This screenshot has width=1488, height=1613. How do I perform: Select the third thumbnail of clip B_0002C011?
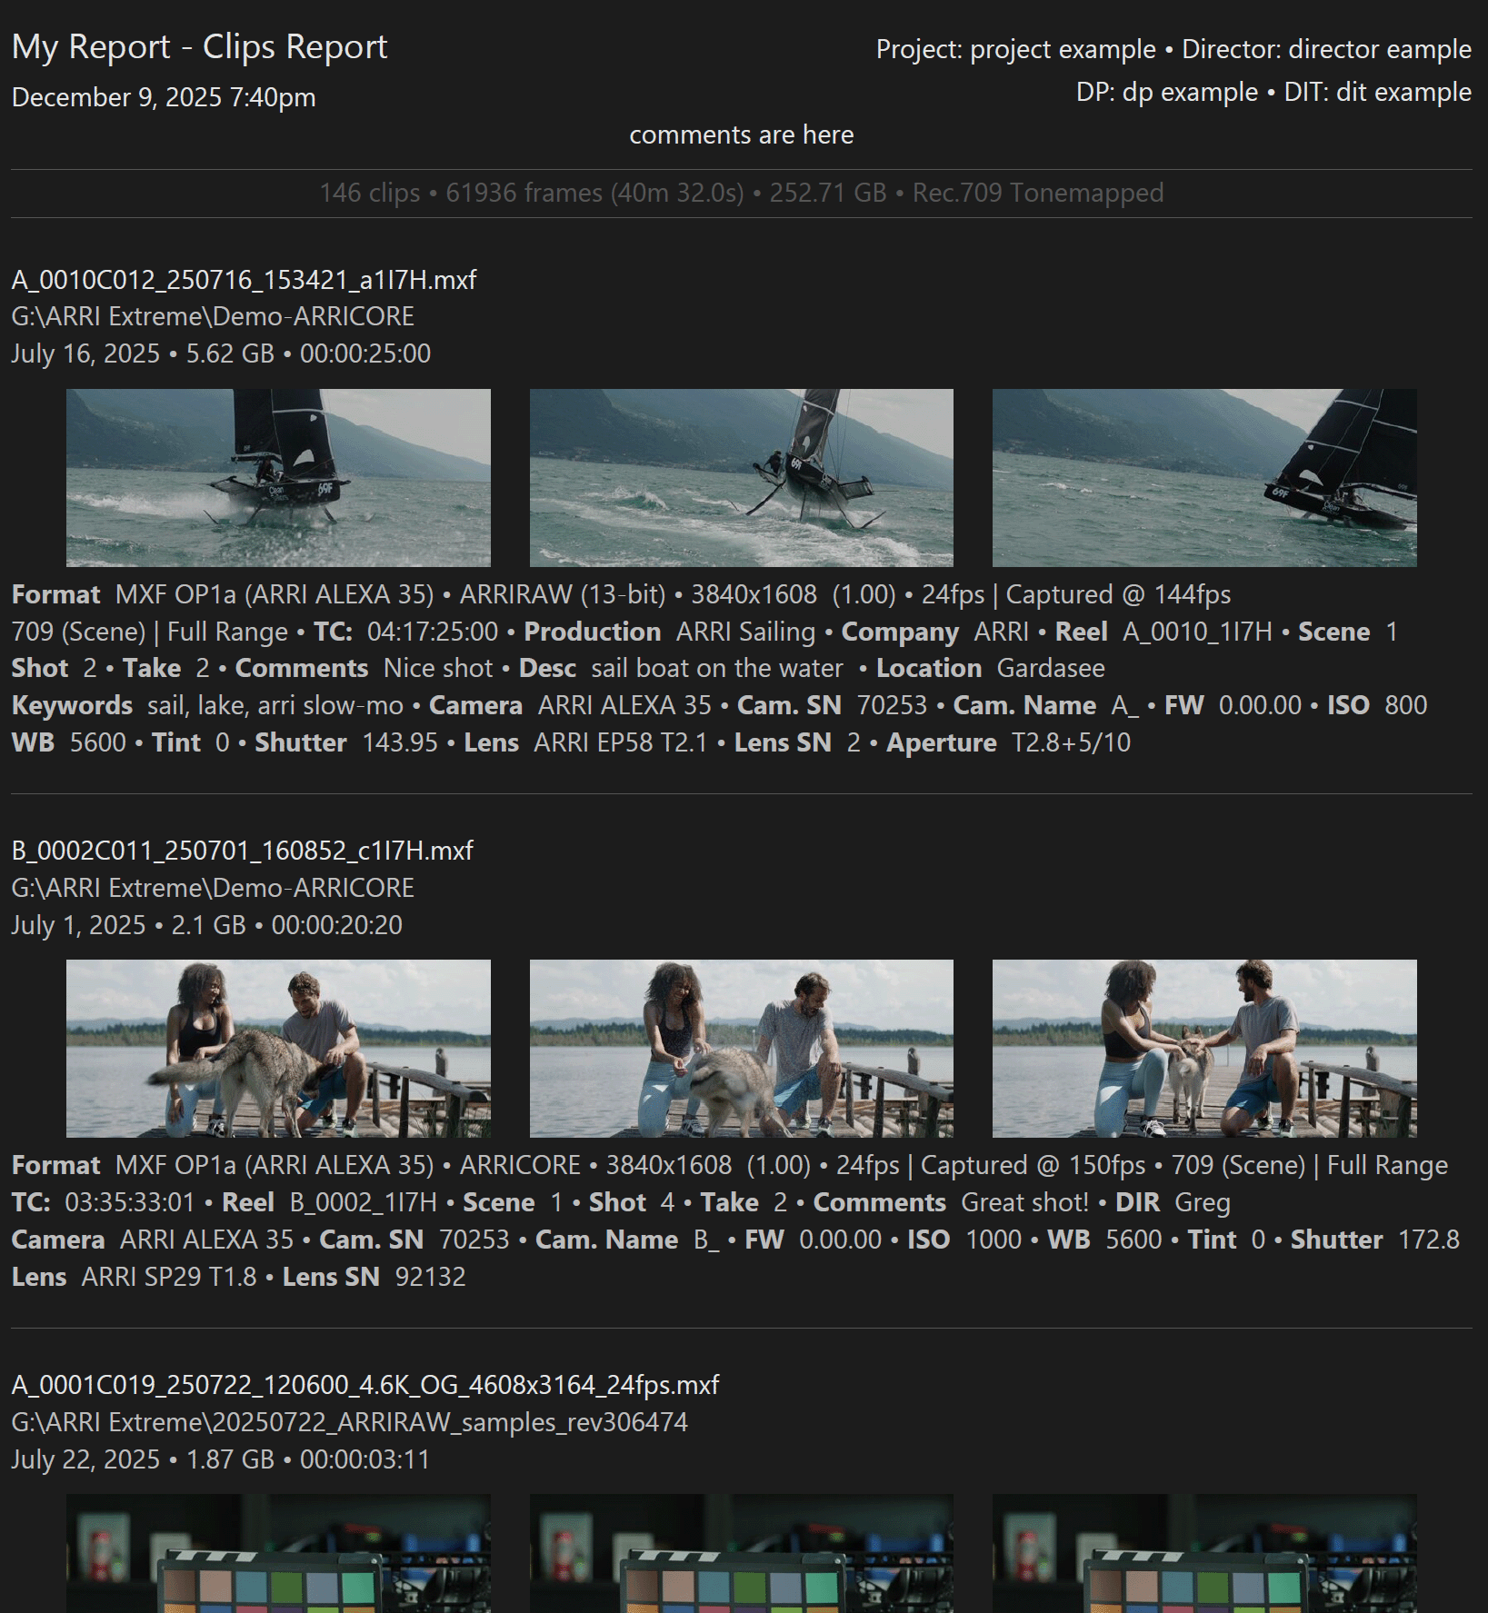[x=1203, y=1048]
